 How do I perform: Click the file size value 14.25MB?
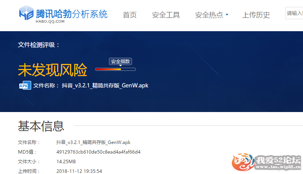[66, 161]
